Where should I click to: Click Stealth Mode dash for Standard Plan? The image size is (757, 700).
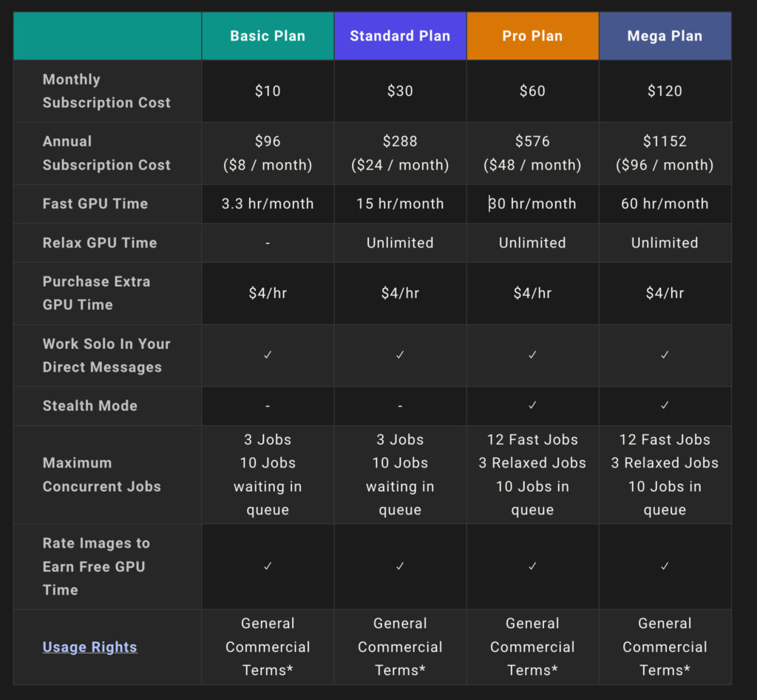coord(400,406)
